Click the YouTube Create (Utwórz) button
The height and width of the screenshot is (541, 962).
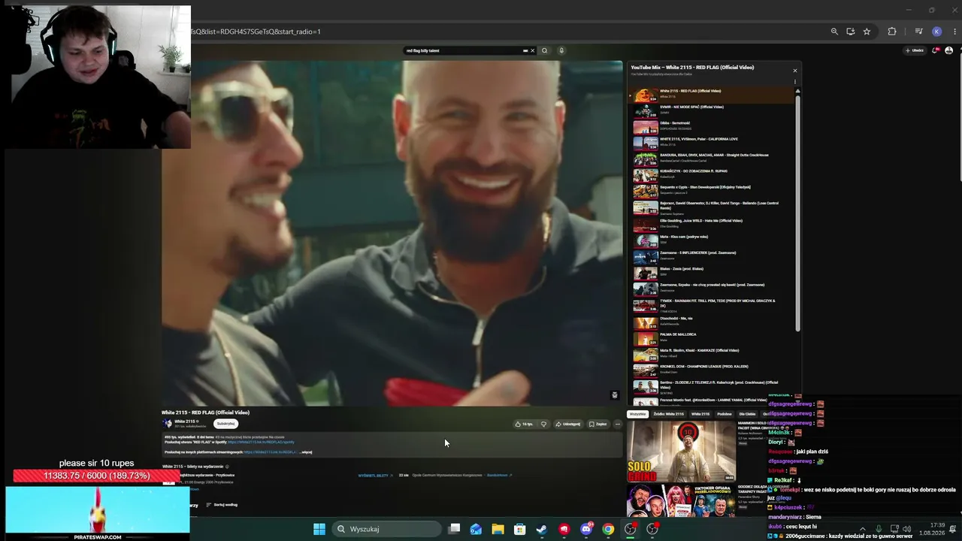coord(915,50)
